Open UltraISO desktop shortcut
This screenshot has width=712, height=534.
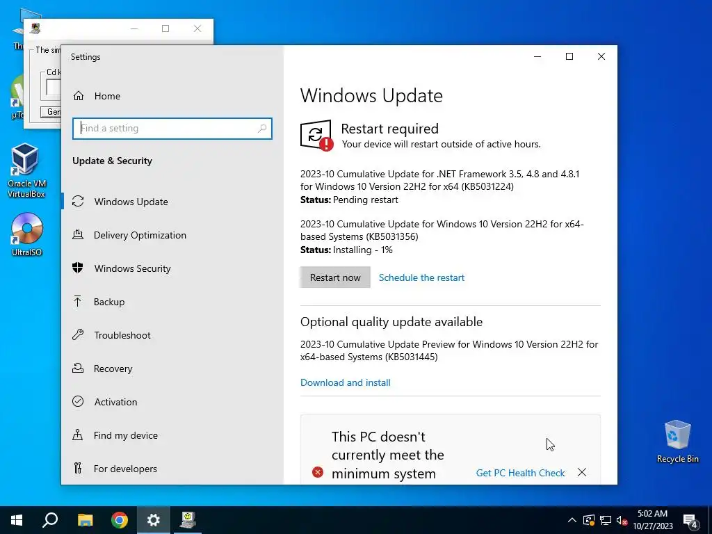pos(27,235)
